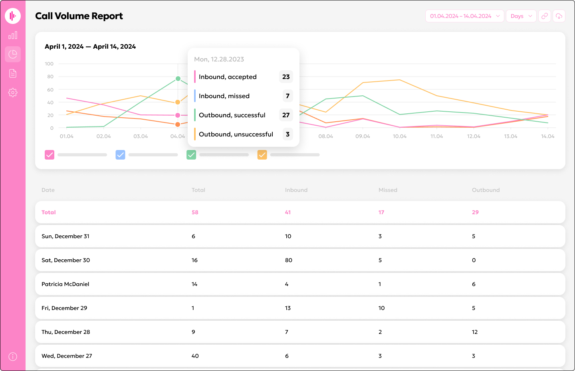Click the info icon at sidebar bottom
The height and width of the screenshot is (371, 575).
click(x=13, y=357)
